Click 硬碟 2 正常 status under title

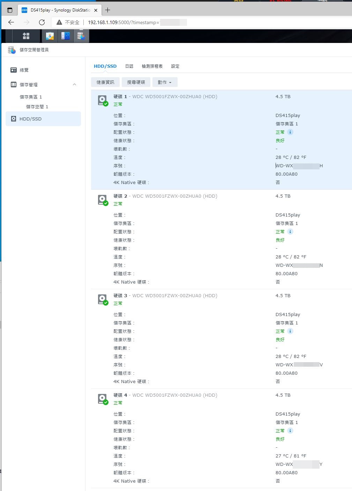point(118,204)
